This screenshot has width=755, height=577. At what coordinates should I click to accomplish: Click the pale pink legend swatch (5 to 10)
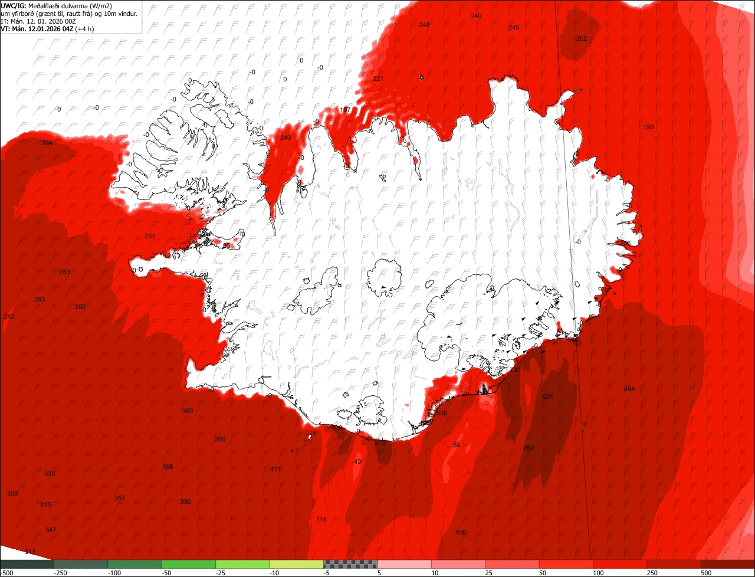(x=404, y=564)
